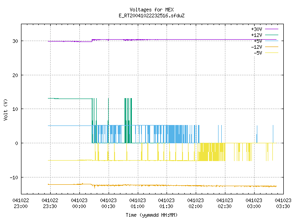Click the y-axis tick label -10

[14, 177]
